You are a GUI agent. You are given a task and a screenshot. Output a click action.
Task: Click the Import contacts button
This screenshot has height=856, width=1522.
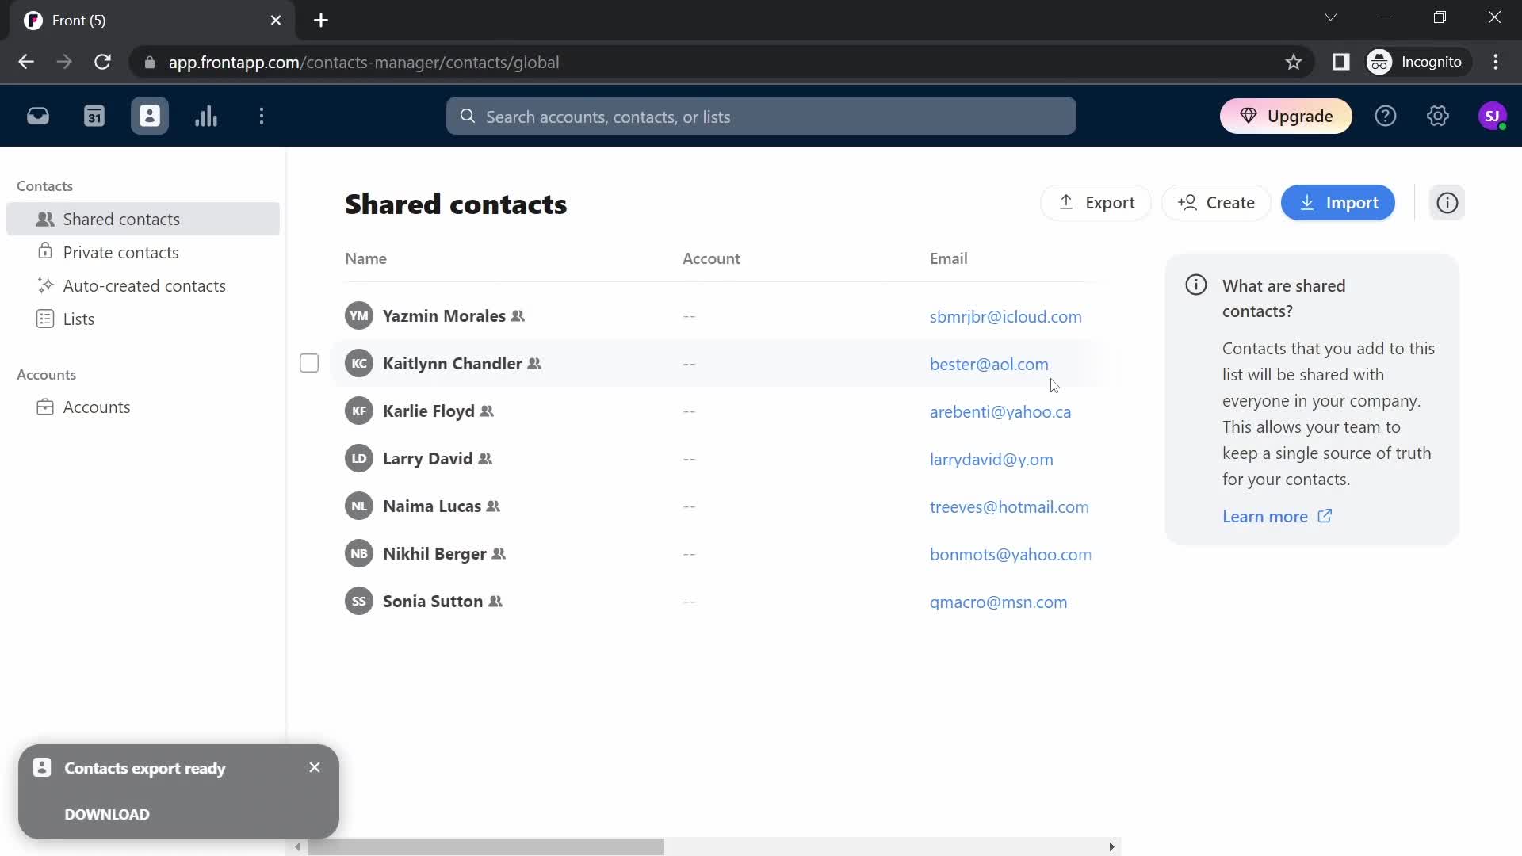[1339, 202]
